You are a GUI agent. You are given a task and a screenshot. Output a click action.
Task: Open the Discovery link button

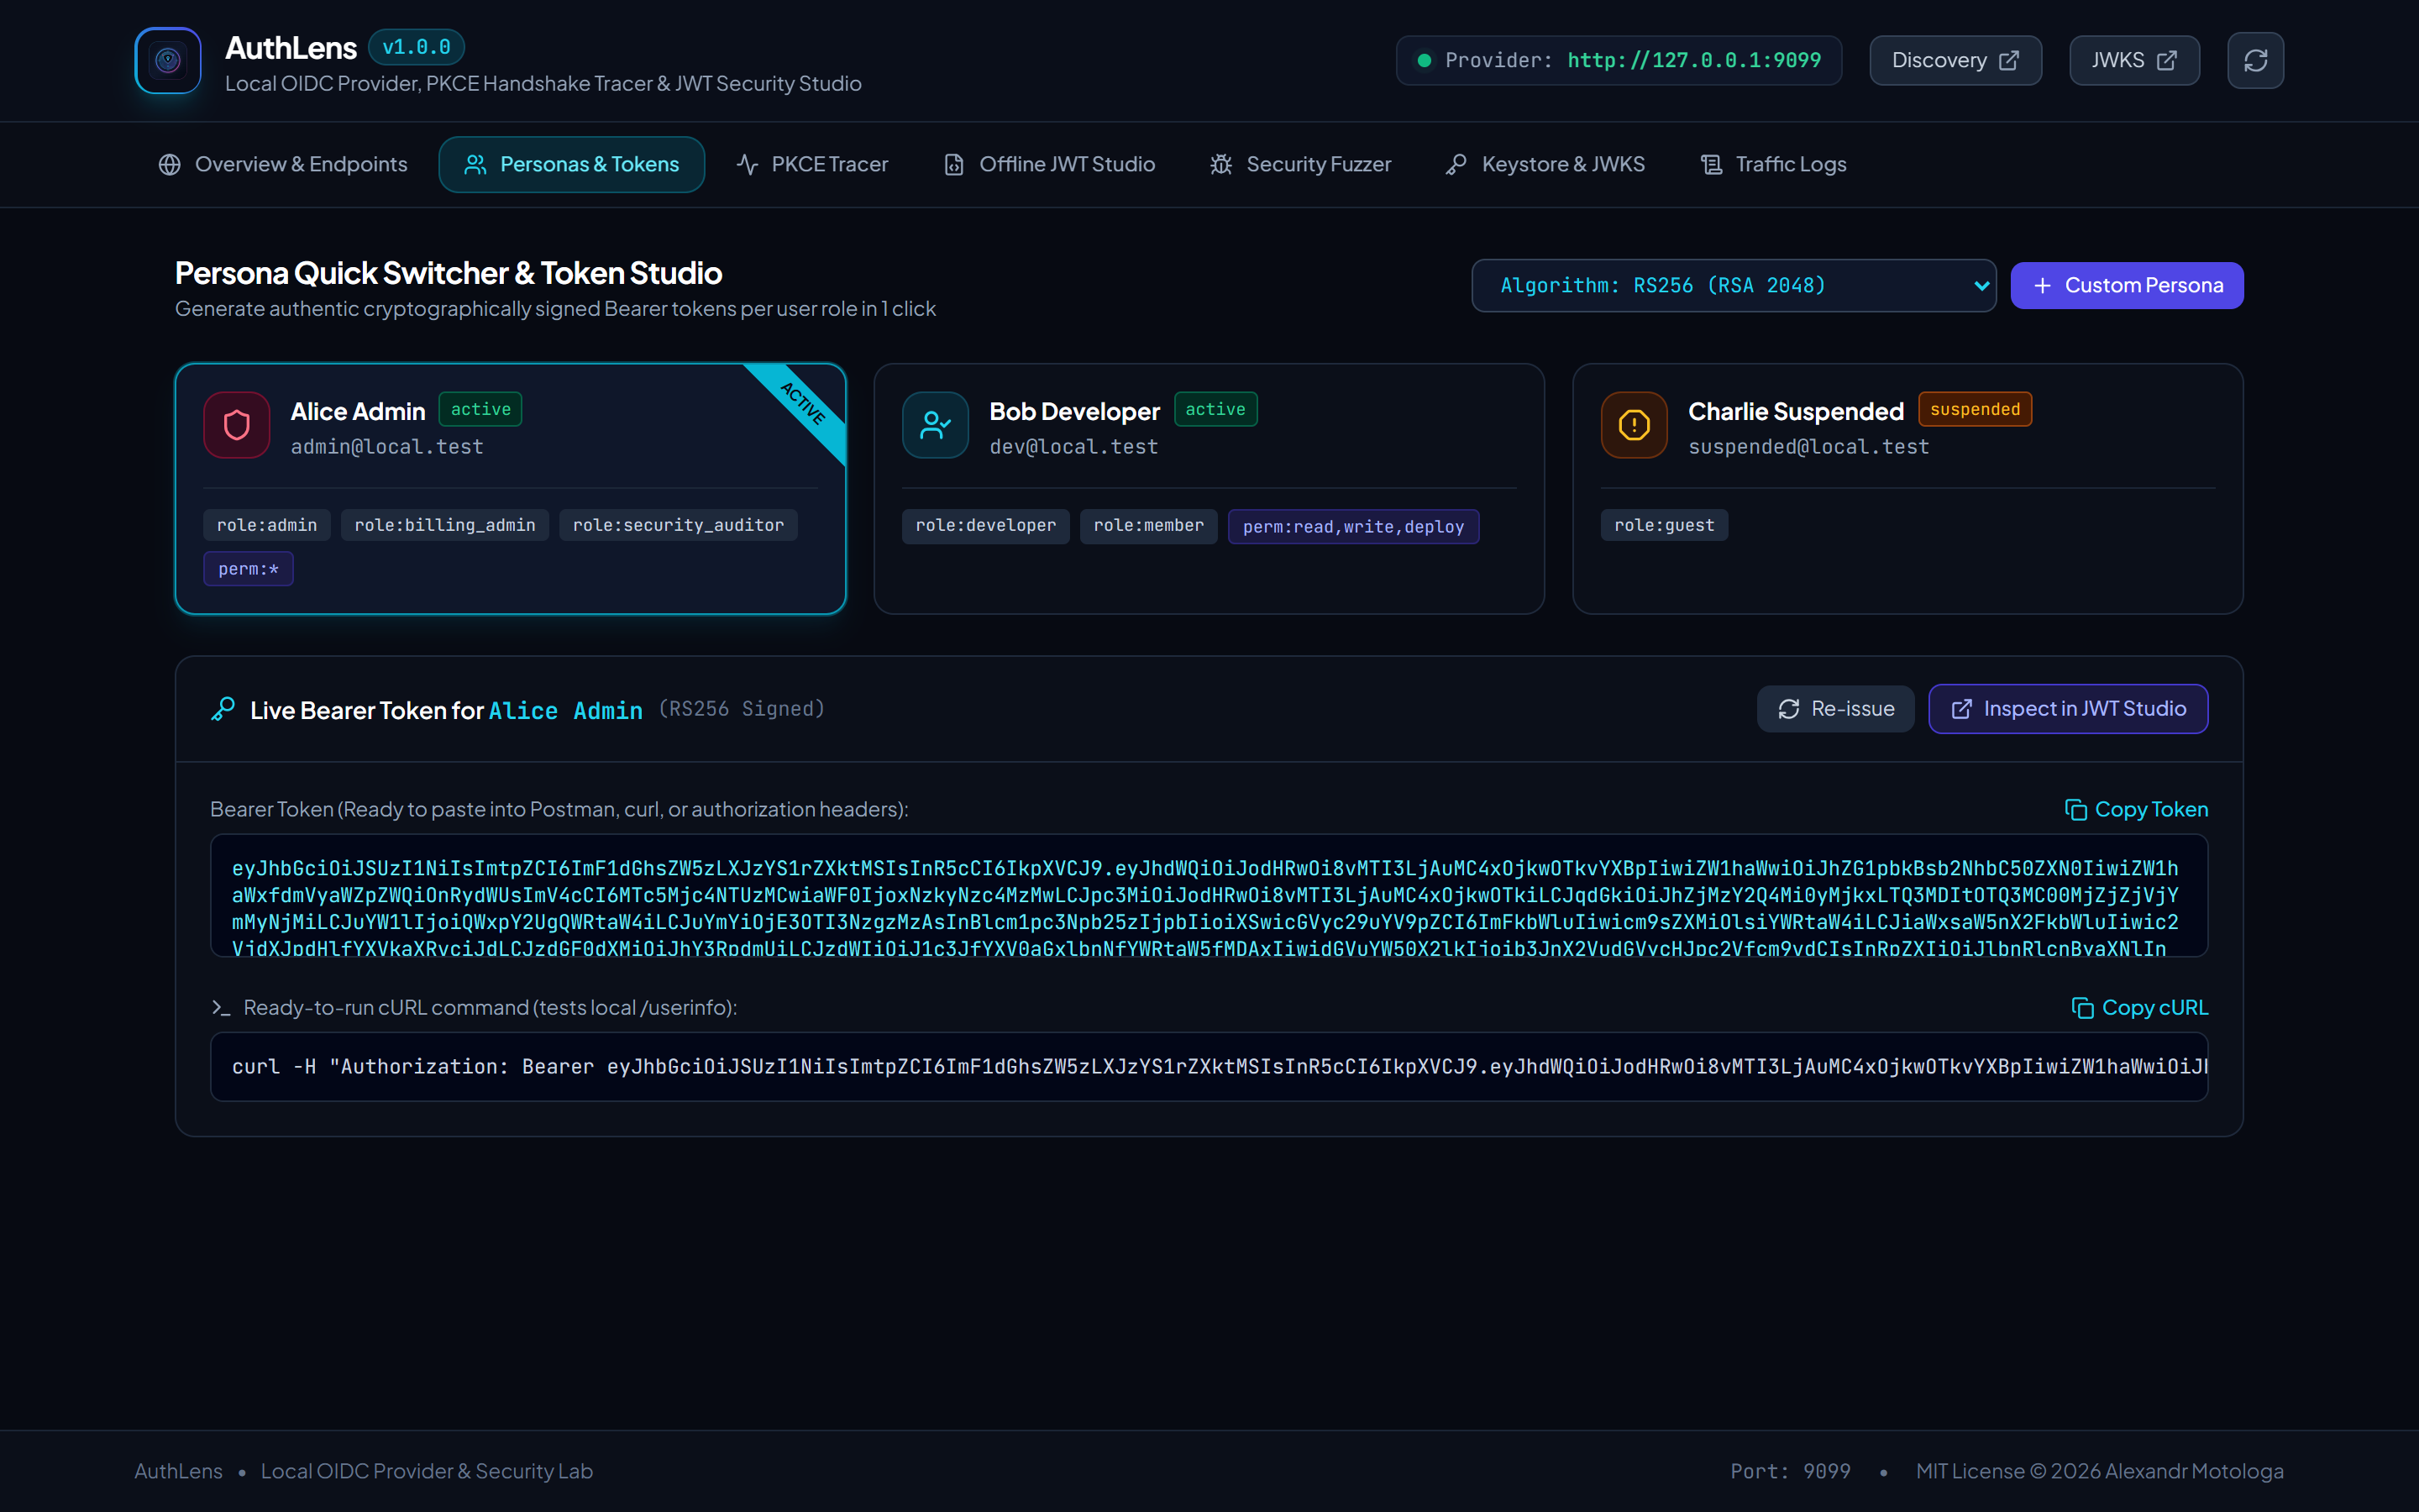1955,61
